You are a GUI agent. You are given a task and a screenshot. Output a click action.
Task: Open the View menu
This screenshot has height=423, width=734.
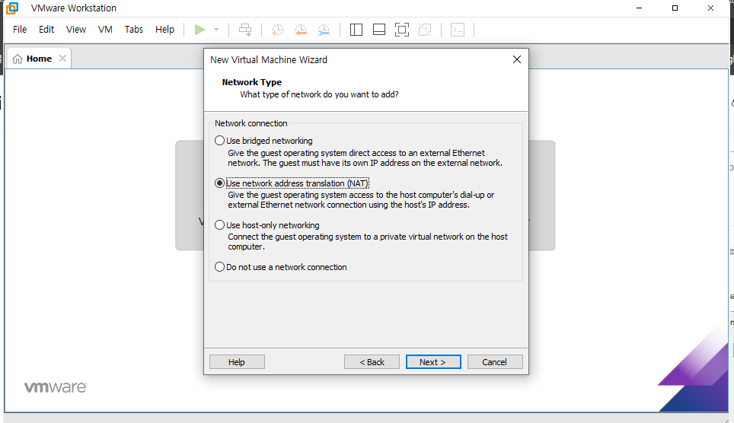click(76, 30)
